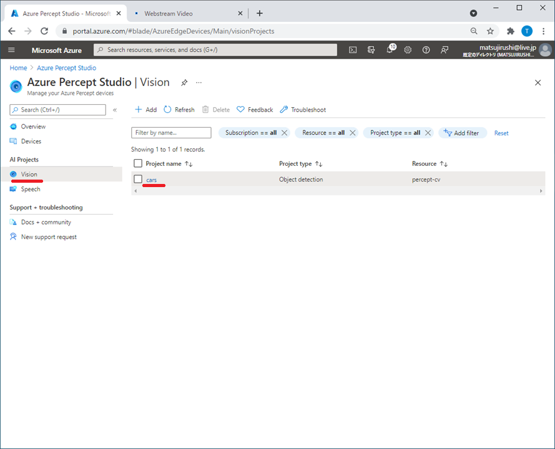Close the Azure Percept Studio blade
This screenshot has width=555, height=449.
click(x=538, y=83)
